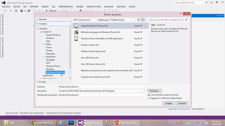Click the Buscar en Plantillas search field
Screen dimensions: 225x126
pyautogui.click(x=167, y=20)
